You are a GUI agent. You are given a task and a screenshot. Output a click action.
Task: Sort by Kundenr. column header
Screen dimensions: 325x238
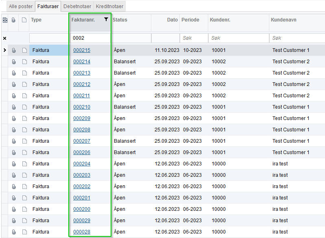pyautogui.click(x=220, y=20)
